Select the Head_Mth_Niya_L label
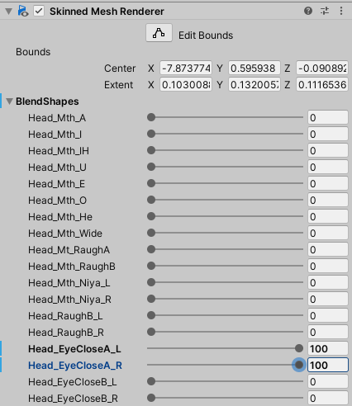This screenshot has width=352, height=406. pos(69,283)
